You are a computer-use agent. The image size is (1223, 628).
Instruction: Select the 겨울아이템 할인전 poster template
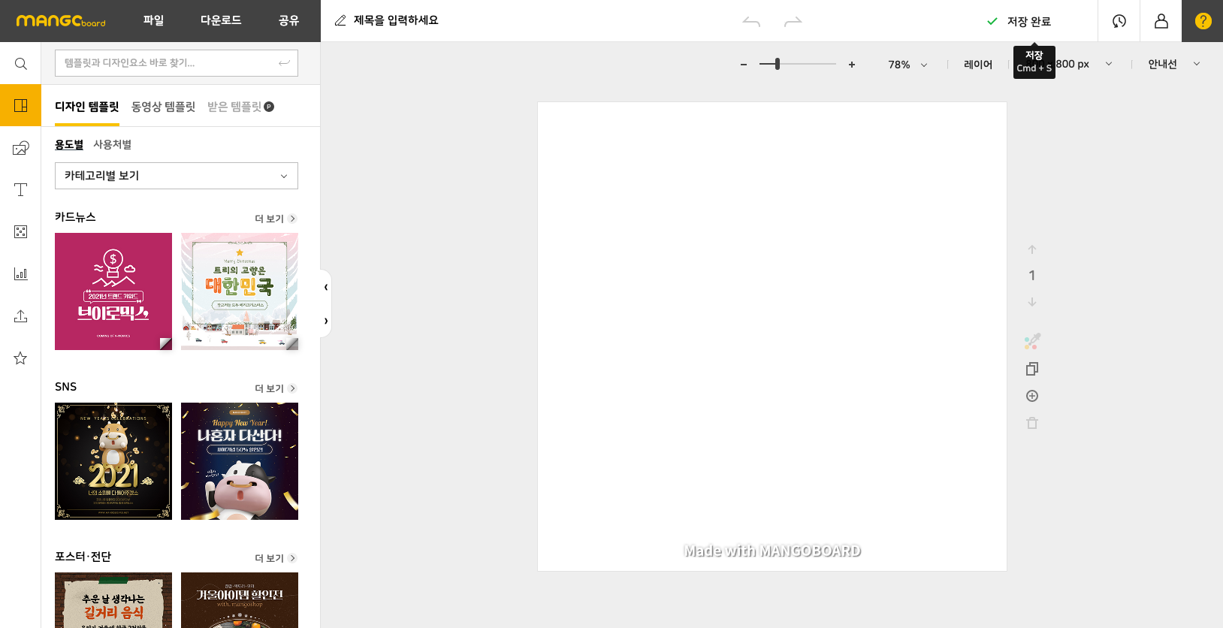point(240,600)
